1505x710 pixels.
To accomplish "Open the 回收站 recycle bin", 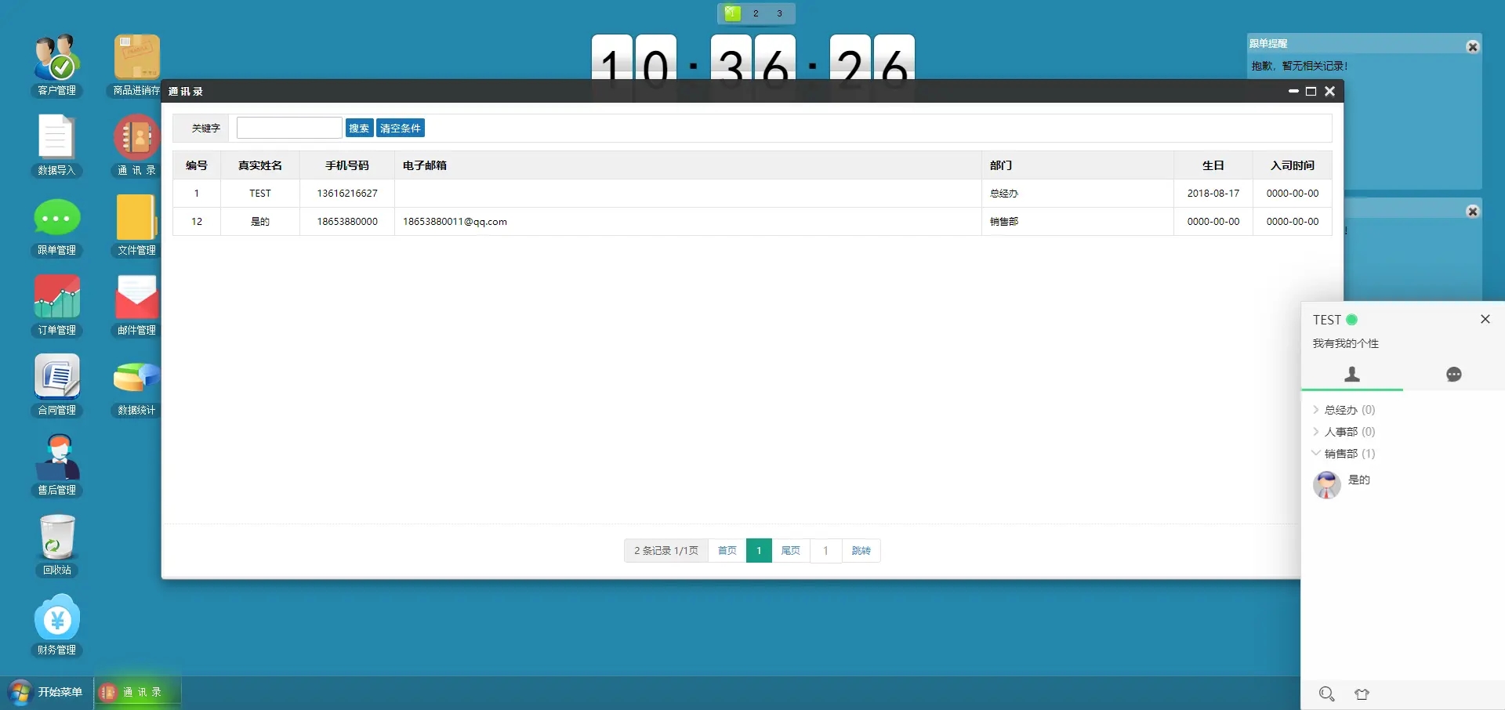I will (56, 538).
